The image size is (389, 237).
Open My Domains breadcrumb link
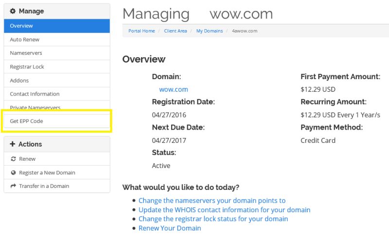point(210,31)
